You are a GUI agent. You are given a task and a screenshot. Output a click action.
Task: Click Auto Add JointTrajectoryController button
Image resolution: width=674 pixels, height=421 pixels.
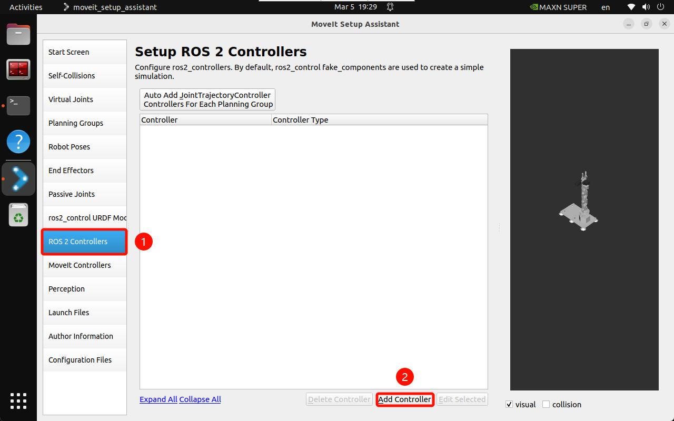[207, 99]
